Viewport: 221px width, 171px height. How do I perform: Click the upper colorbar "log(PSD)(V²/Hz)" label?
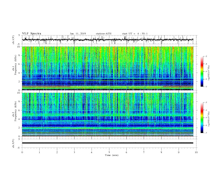209,73
